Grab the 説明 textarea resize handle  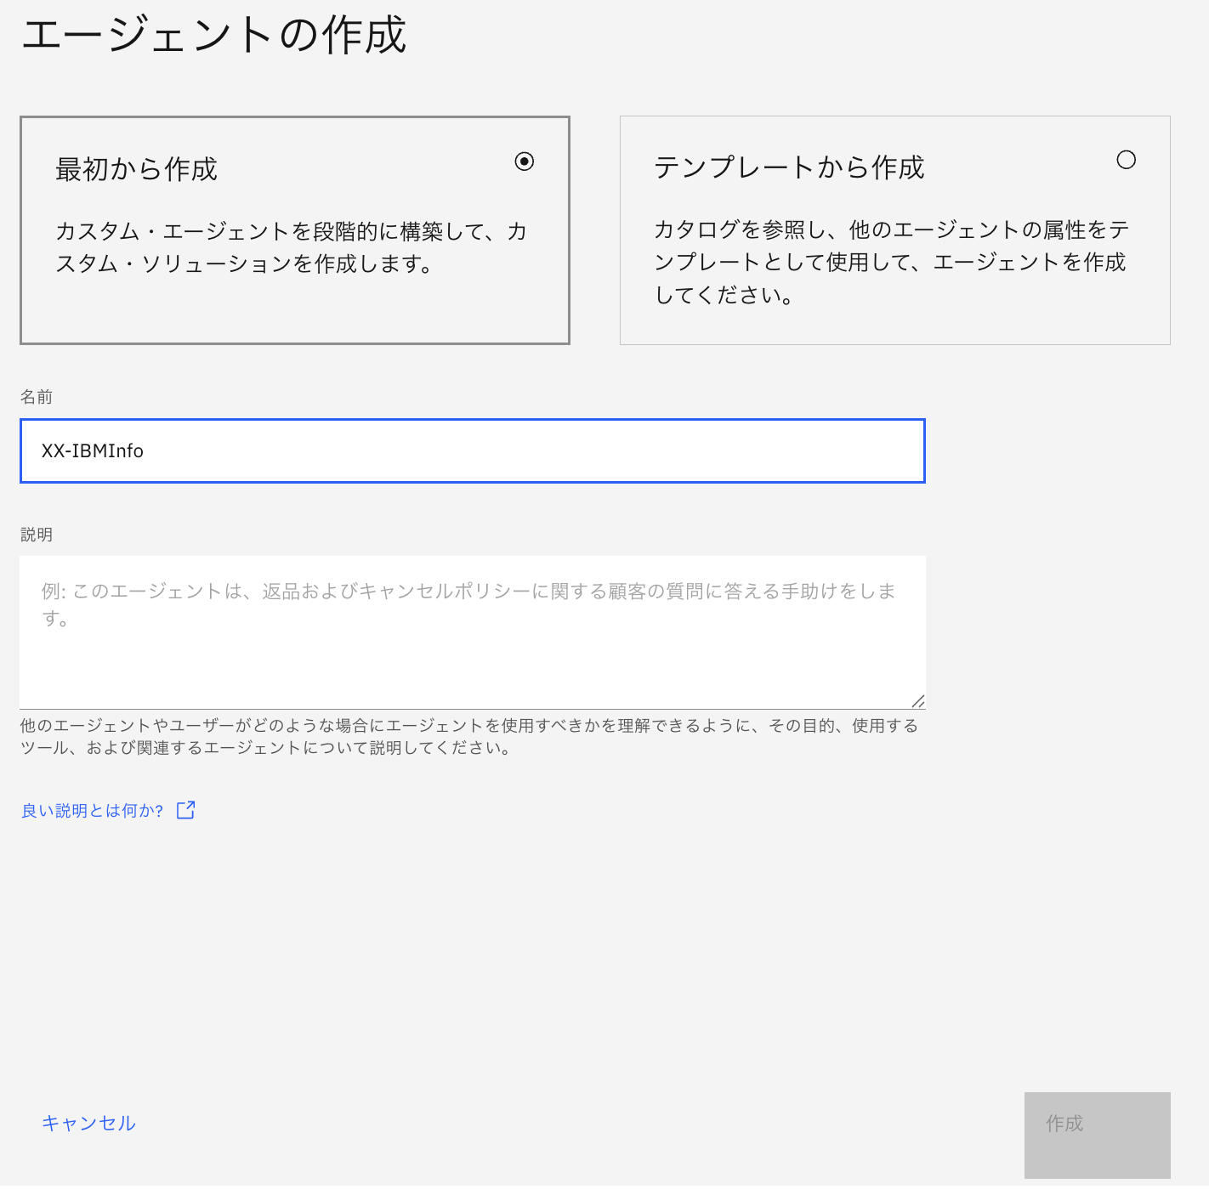(917, 701)
